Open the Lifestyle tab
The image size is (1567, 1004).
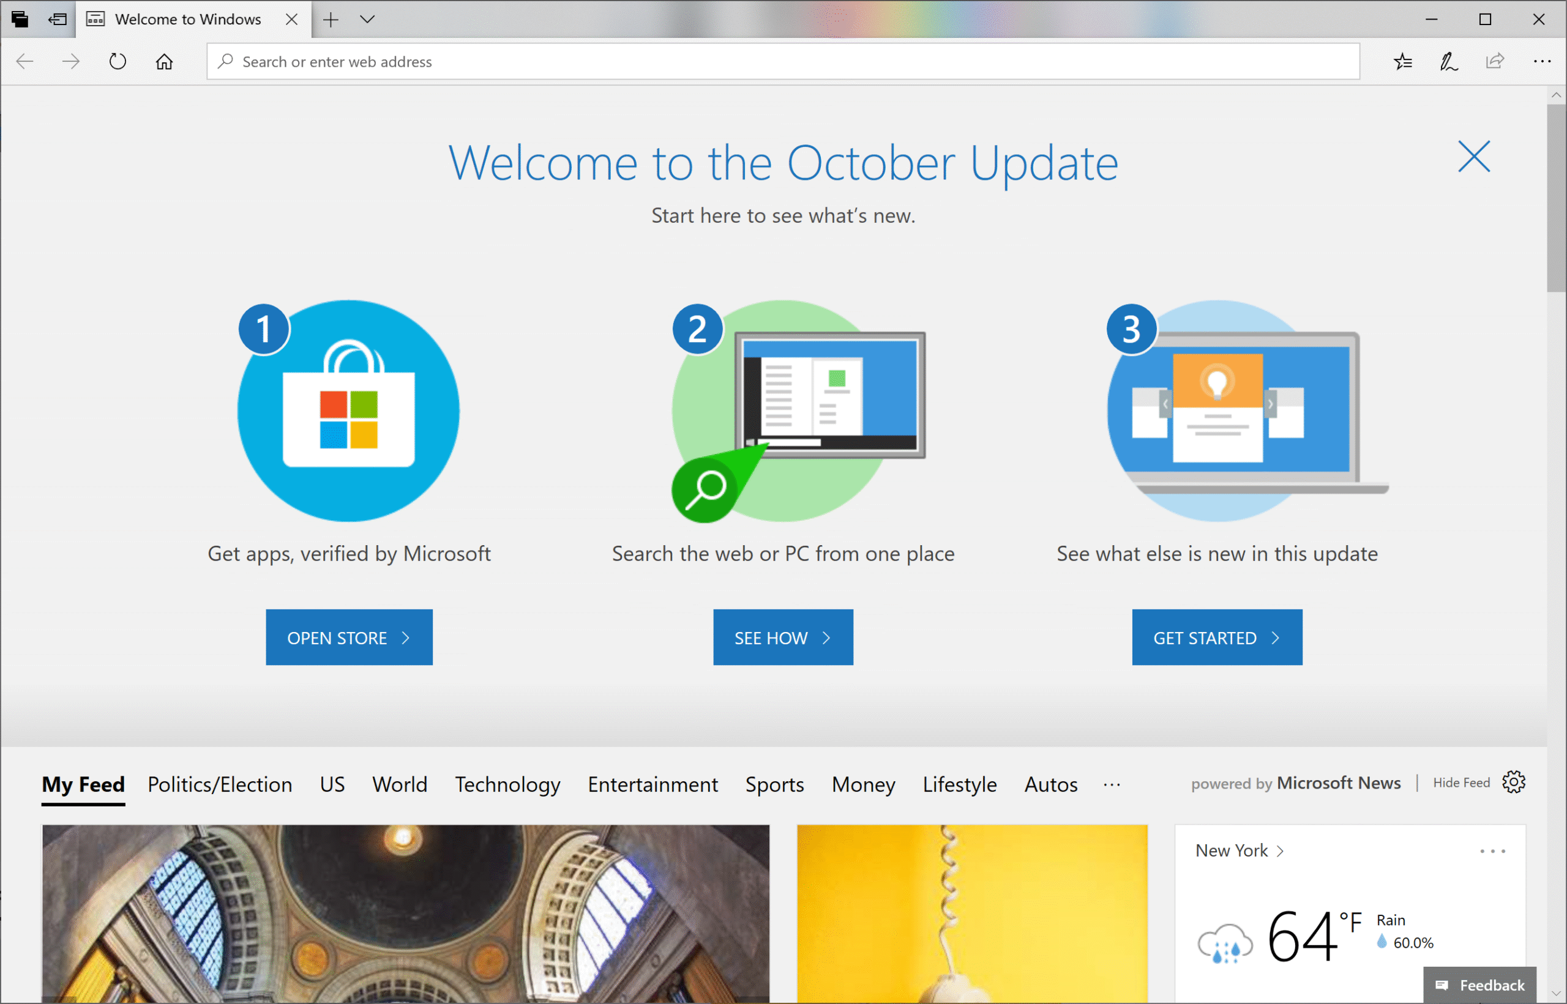tap(959, 784)
